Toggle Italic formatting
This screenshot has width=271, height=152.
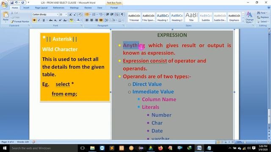39,20
